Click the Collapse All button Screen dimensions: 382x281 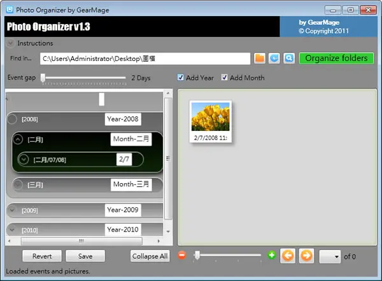tap(150, 256)
